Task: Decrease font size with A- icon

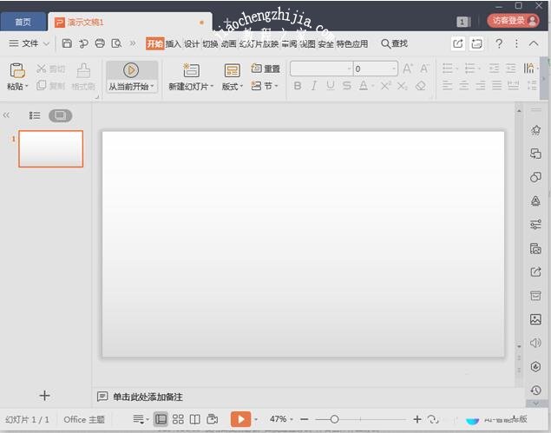Action: (x=424, y=69)
